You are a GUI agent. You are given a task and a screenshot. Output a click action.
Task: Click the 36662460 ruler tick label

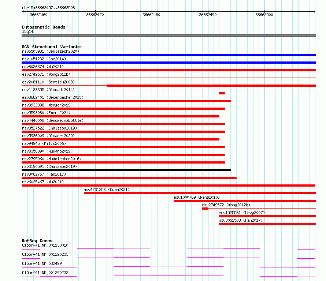(x=39, y=15)
